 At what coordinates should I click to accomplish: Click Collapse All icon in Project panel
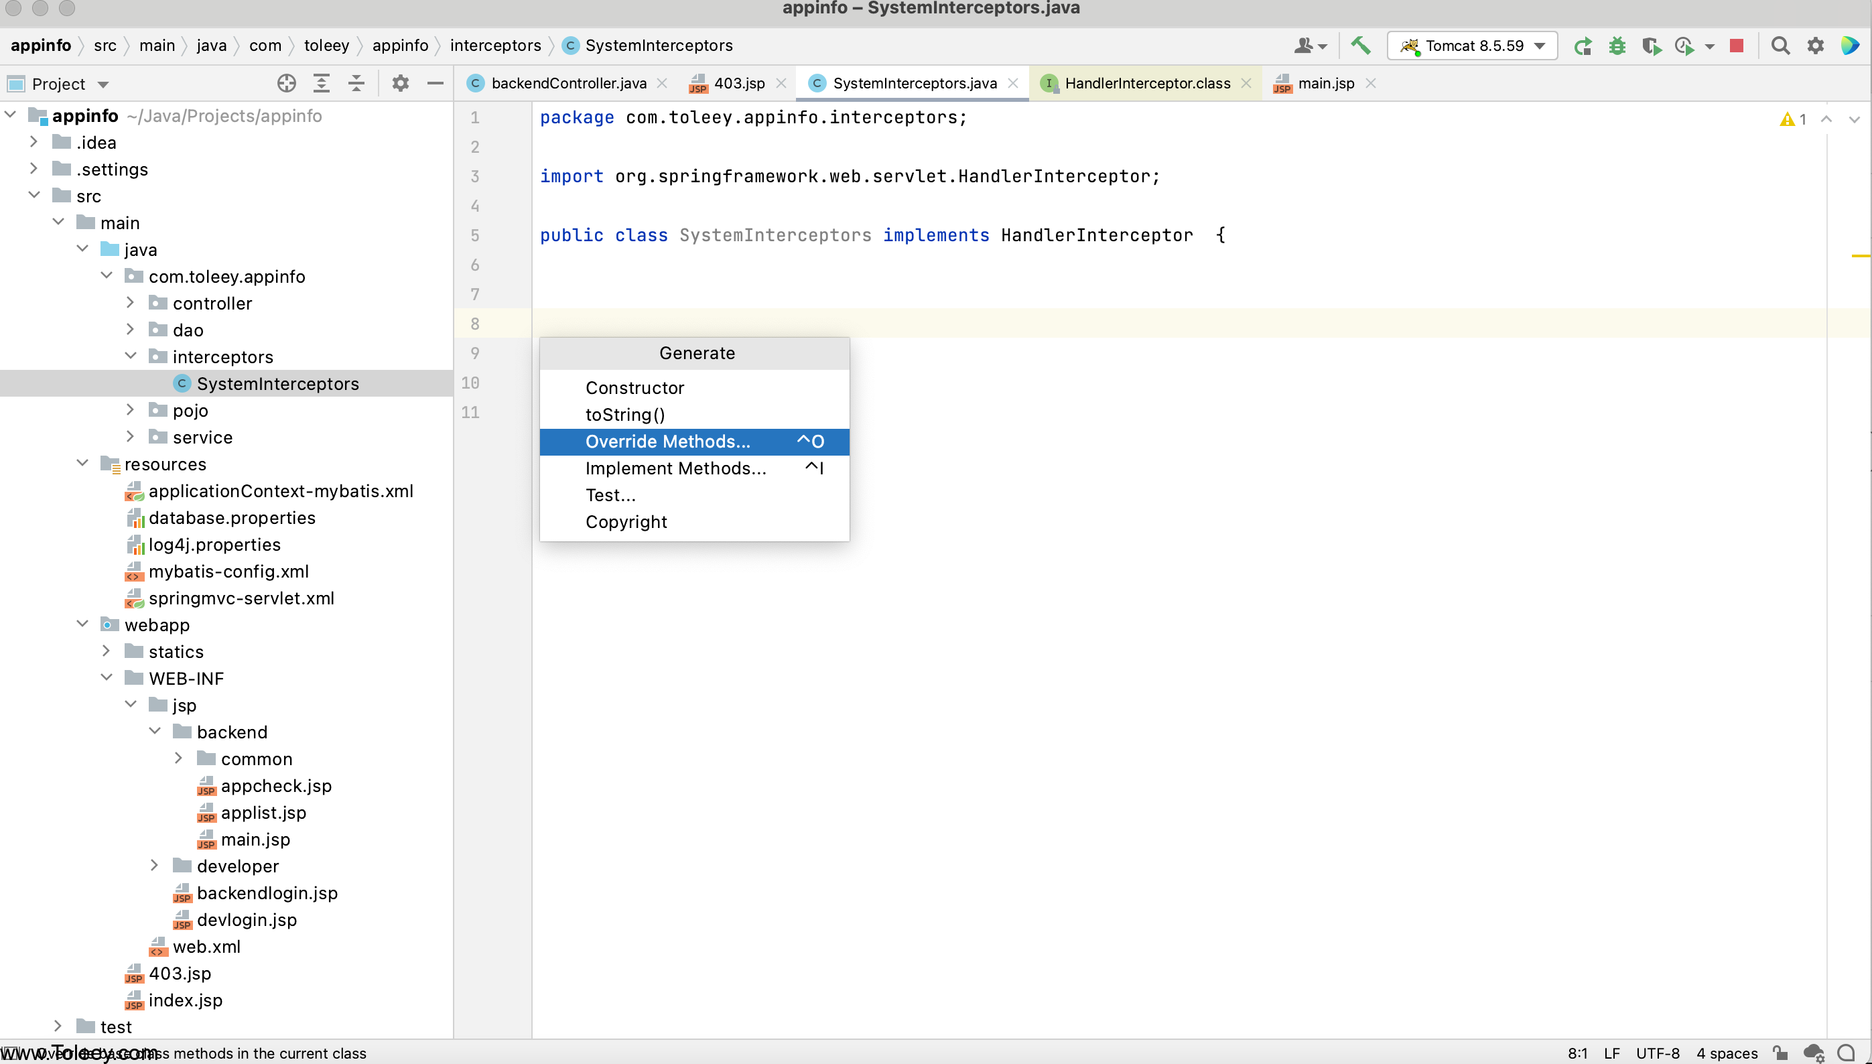pos(356,83)
